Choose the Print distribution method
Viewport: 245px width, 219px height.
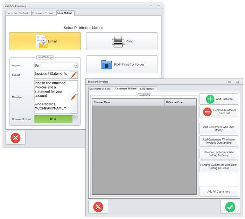(121, 41)
